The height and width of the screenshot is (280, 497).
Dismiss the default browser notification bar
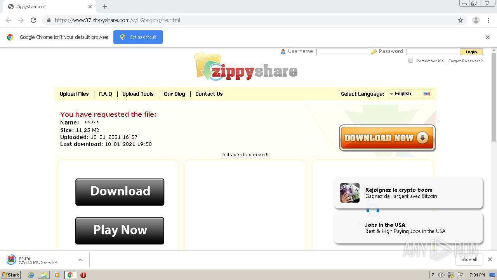pos(488,37)
